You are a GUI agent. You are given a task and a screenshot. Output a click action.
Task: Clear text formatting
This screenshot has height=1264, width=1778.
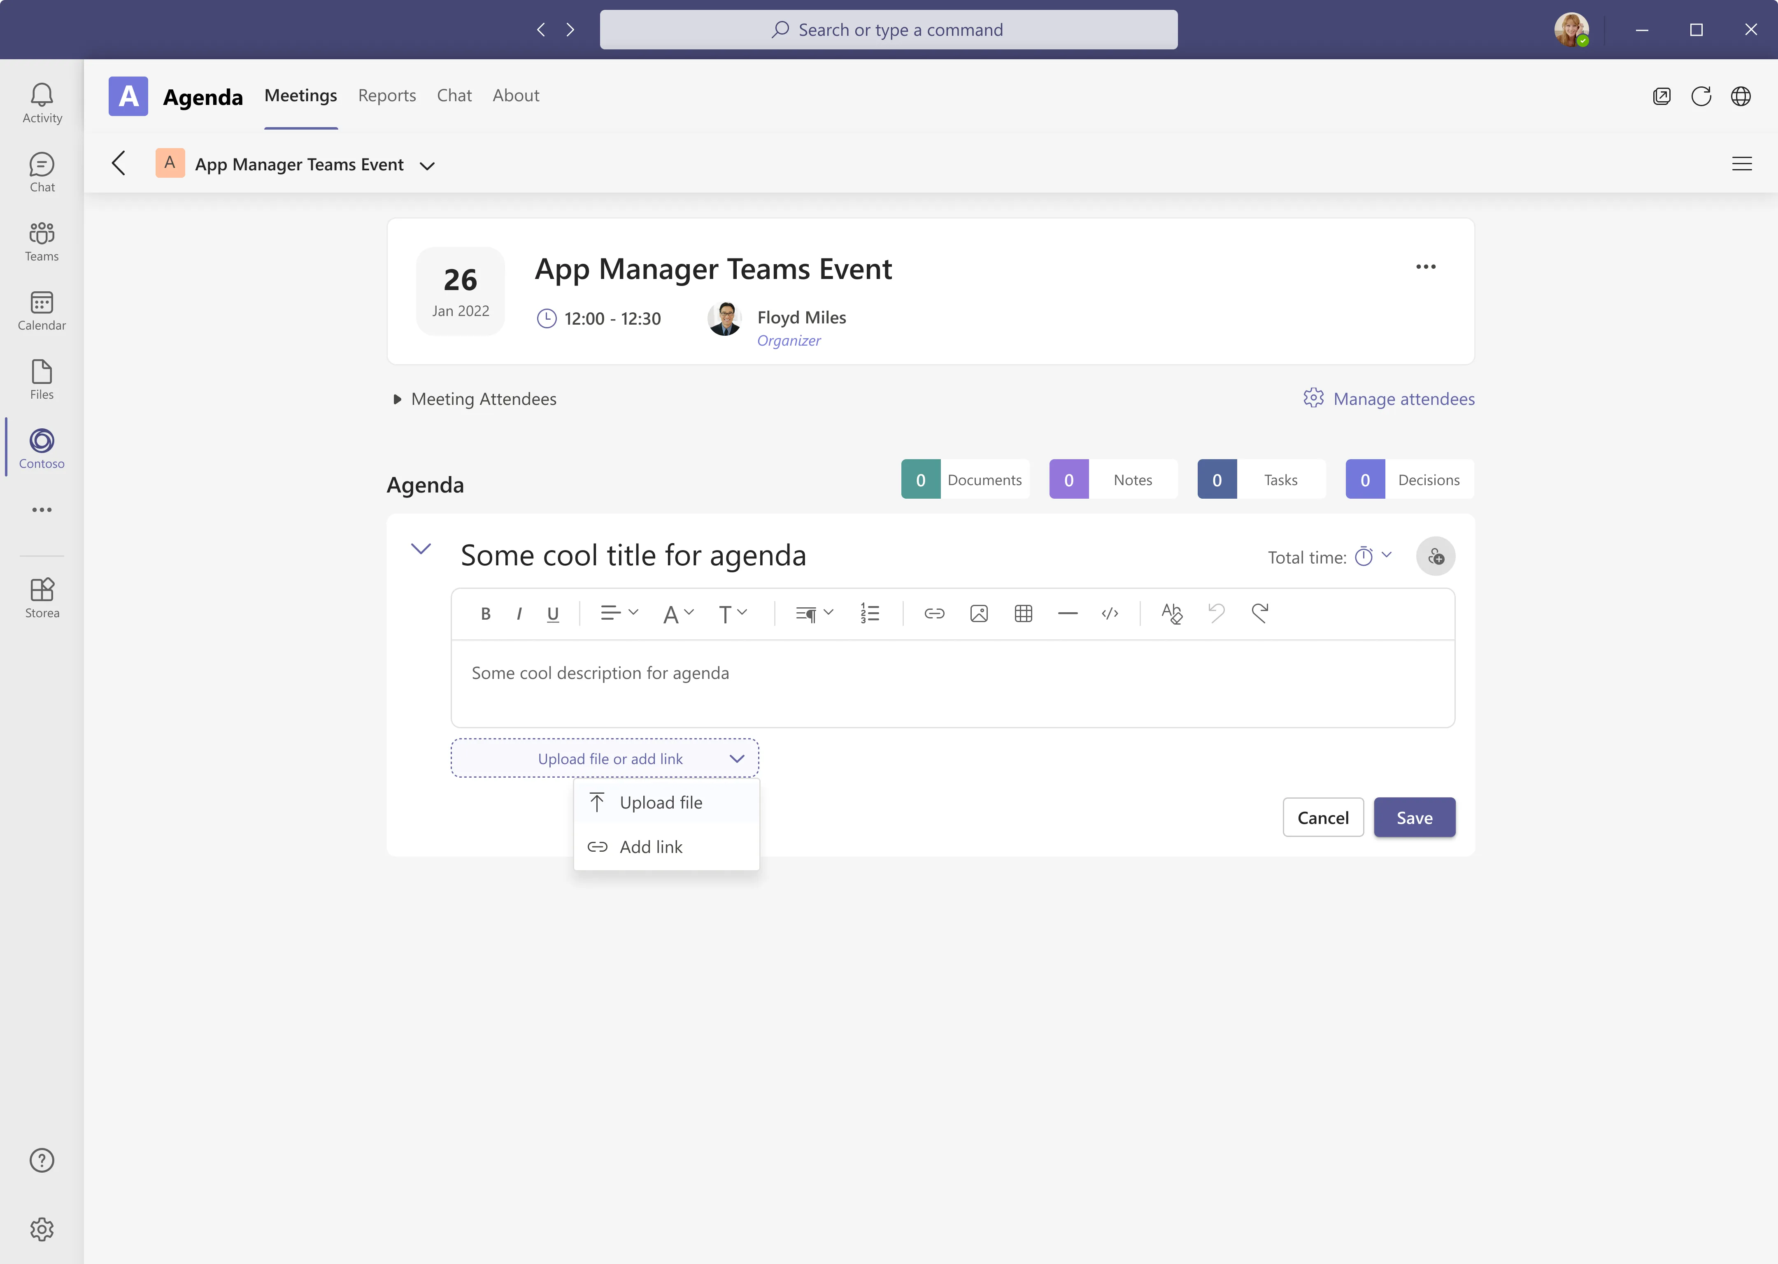(1172, 614)
